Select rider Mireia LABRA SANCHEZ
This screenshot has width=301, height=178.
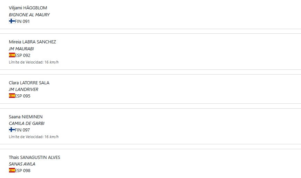32,42
